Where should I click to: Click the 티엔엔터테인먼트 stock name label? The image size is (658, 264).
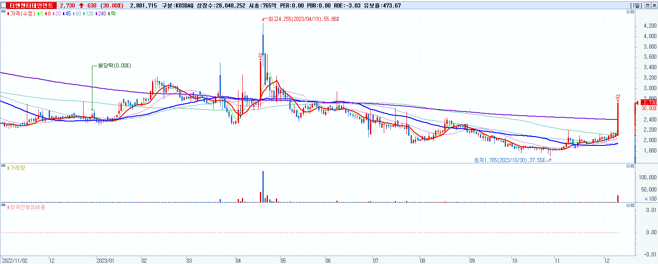pyautogui.click(x=32, y=5)
